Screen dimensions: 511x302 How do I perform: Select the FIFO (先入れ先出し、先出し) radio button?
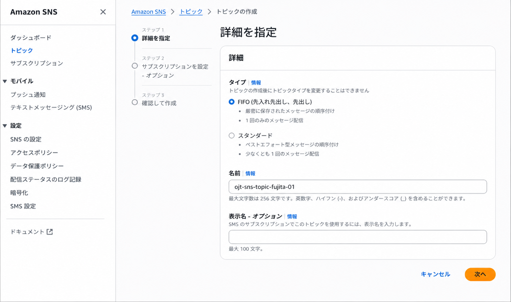232,102
